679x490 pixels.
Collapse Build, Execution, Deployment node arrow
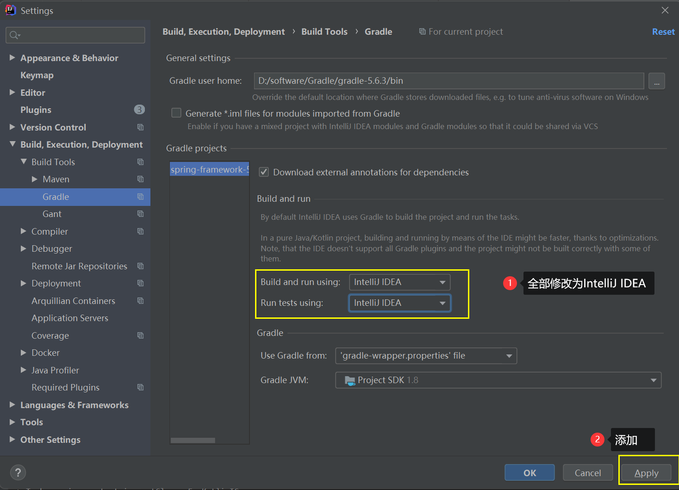12,144
